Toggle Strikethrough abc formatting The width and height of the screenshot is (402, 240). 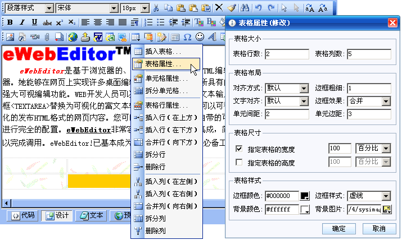[x=47, y=23]
